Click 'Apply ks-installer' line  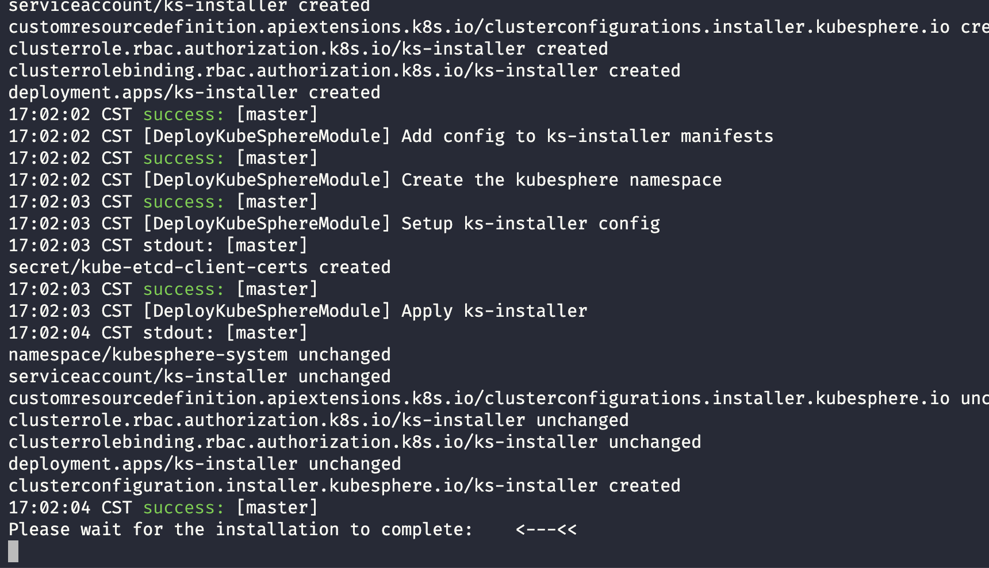298,311
